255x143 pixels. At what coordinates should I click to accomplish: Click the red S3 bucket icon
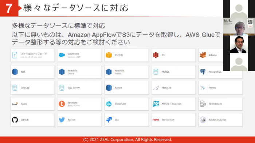(156, 55)
